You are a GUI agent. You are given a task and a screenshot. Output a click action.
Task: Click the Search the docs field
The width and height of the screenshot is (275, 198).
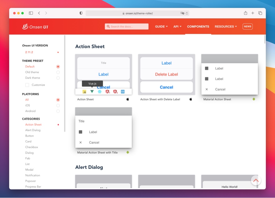pos(127,27)
